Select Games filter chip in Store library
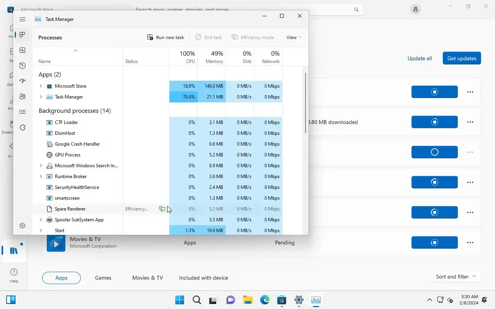Viewport: 495px width, 309px height. (103, 278)
